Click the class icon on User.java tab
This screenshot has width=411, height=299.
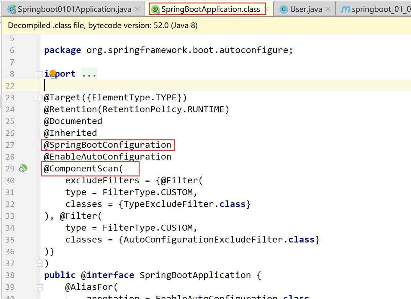coord(283,9)
